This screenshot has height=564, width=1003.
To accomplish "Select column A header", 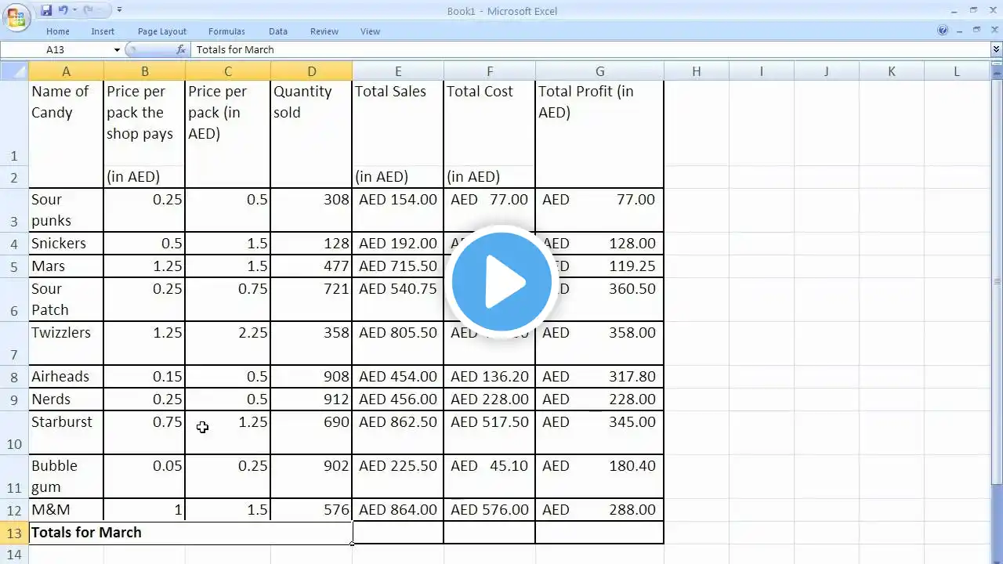I will click(x=66, y=71).
